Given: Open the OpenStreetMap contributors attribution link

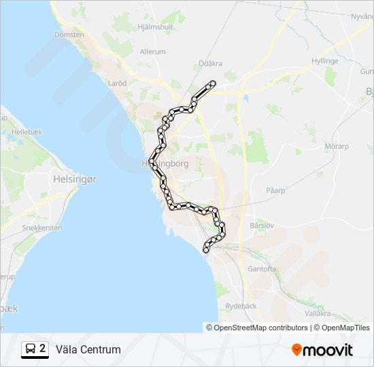Looking at the screenshot, I should coord(257,328).
